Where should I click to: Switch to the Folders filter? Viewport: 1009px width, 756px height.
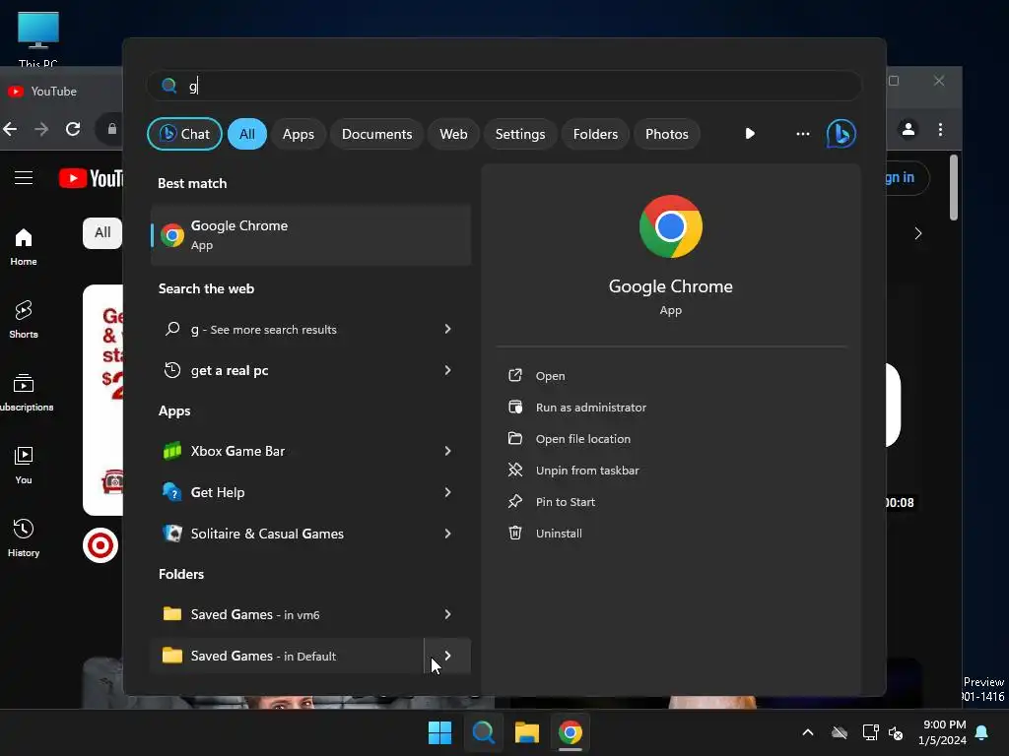coord(595,134)
